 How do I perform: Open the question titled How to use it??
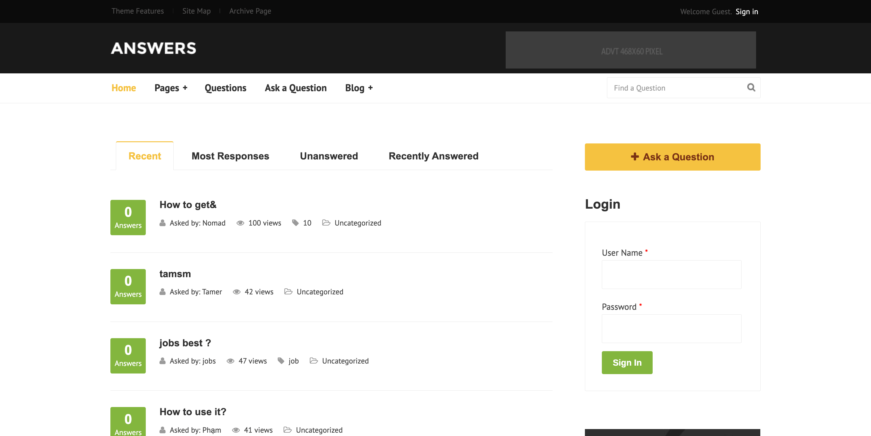coord(193,411)
